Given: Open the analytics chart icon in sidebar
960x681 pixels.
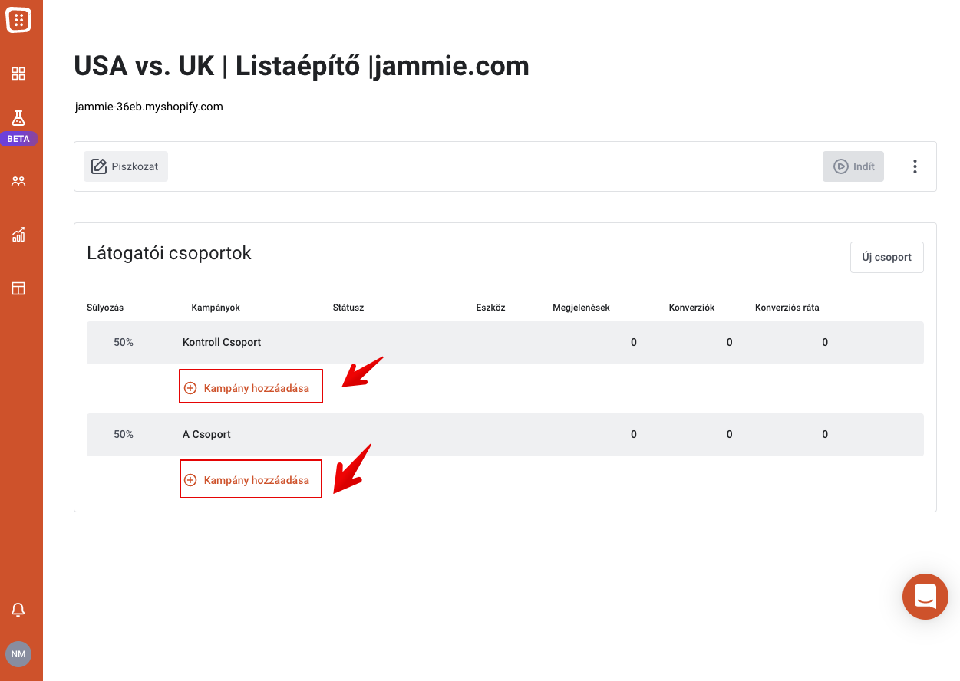Looking at the screenshot, I should coord(18,235).
